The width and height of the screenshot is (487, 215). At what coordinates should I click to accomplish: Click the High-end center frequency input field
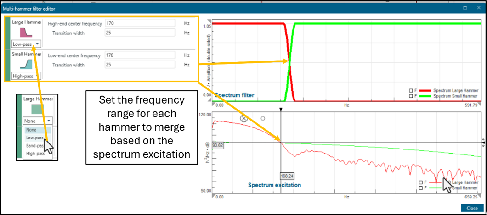(139, 23)
